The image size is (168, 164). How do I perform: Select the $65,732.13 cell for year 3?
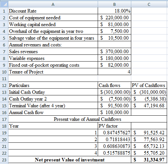coord(149,146)
